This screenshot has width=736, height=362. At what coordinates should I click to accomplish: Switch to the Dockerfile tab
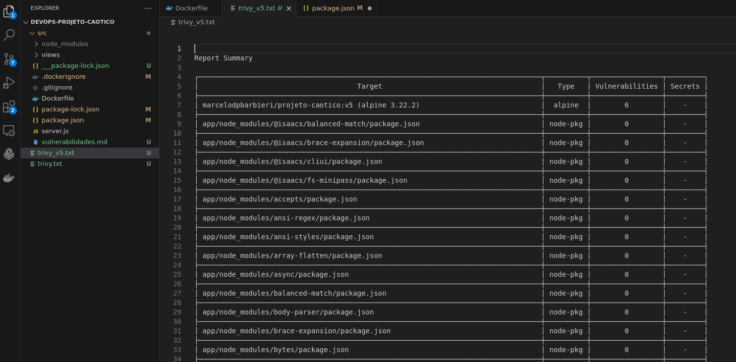coord(191,8)
